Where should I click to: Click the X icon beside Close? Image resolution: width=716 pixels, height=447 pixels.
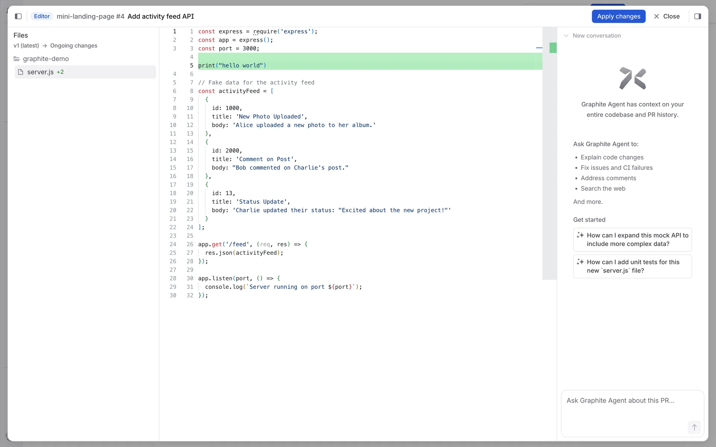pyautogui.click(x=656, y=16)
